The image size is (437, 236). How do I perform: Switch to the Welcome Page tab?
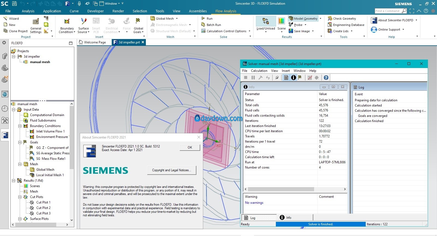pyautogui.click(x=92, y=42)
